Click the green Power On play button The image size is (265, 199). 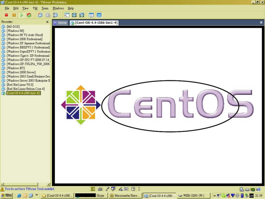[22, 15]
